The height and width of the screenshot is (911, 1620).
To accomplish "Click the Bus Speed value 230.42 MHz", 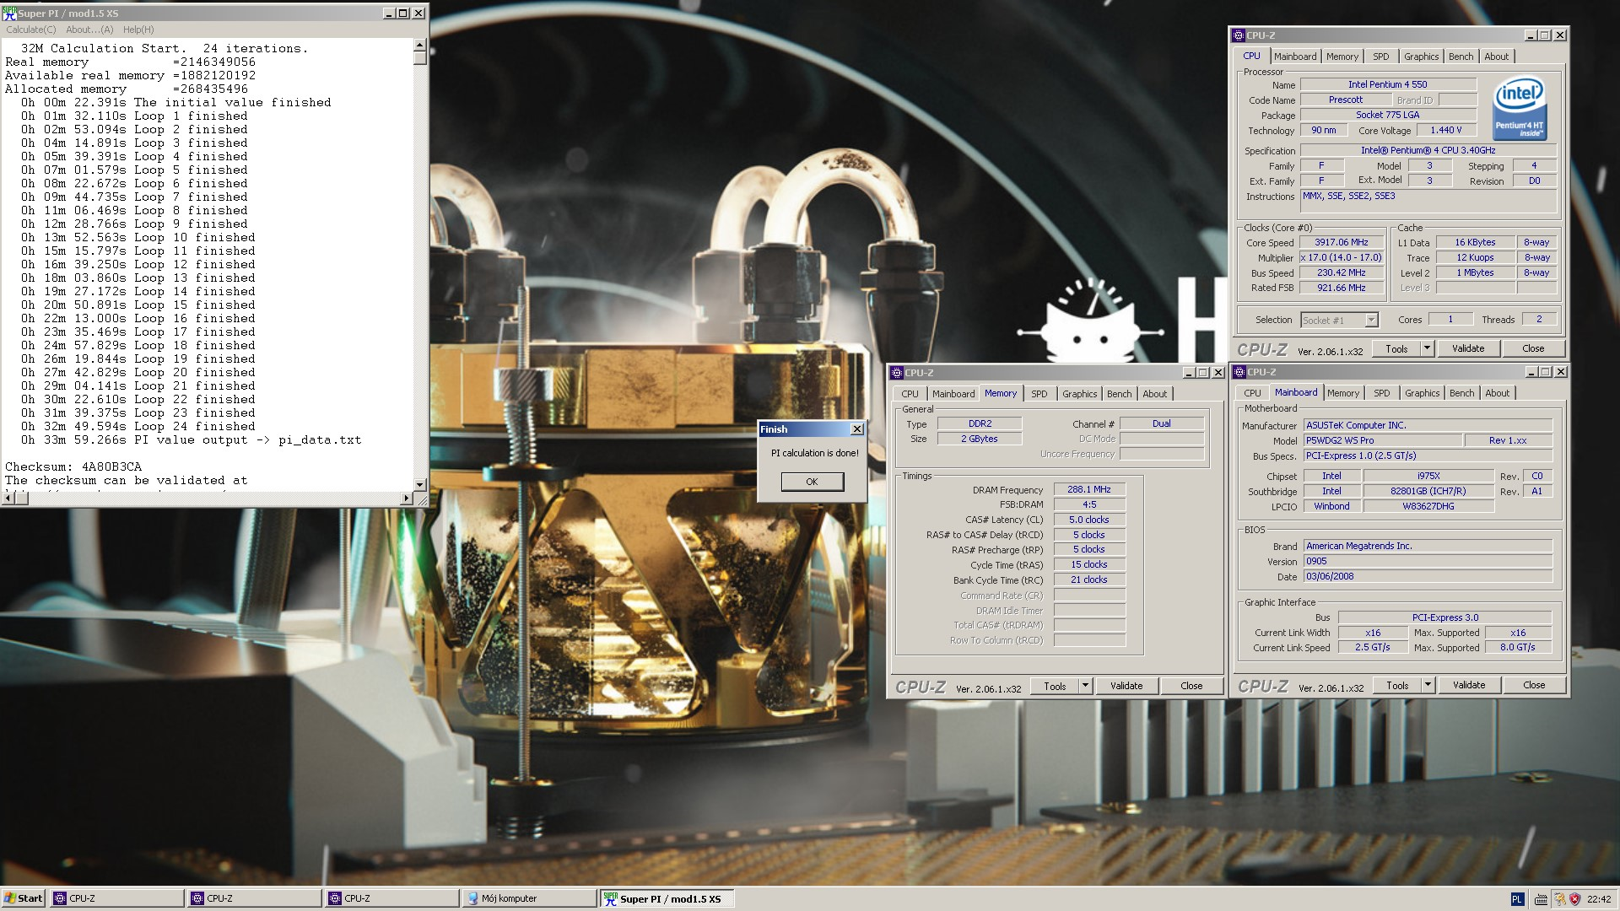I will point(1342,272).
